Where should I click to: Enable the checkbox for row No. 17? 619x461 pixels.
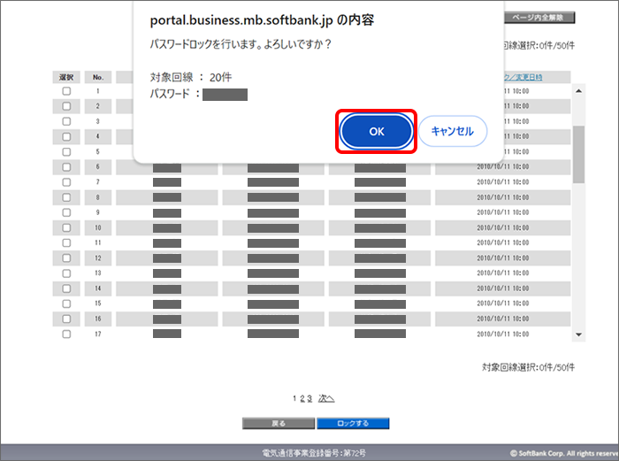(x=66, y=334)
